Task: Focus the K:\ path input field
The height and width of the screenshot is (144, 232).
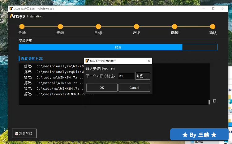Action: tap(126, 76)
